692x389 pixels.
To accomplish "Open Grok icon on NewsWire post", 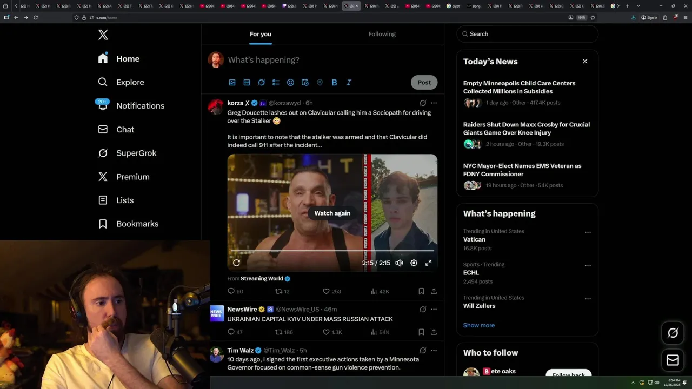I will (x=423, y=310).
